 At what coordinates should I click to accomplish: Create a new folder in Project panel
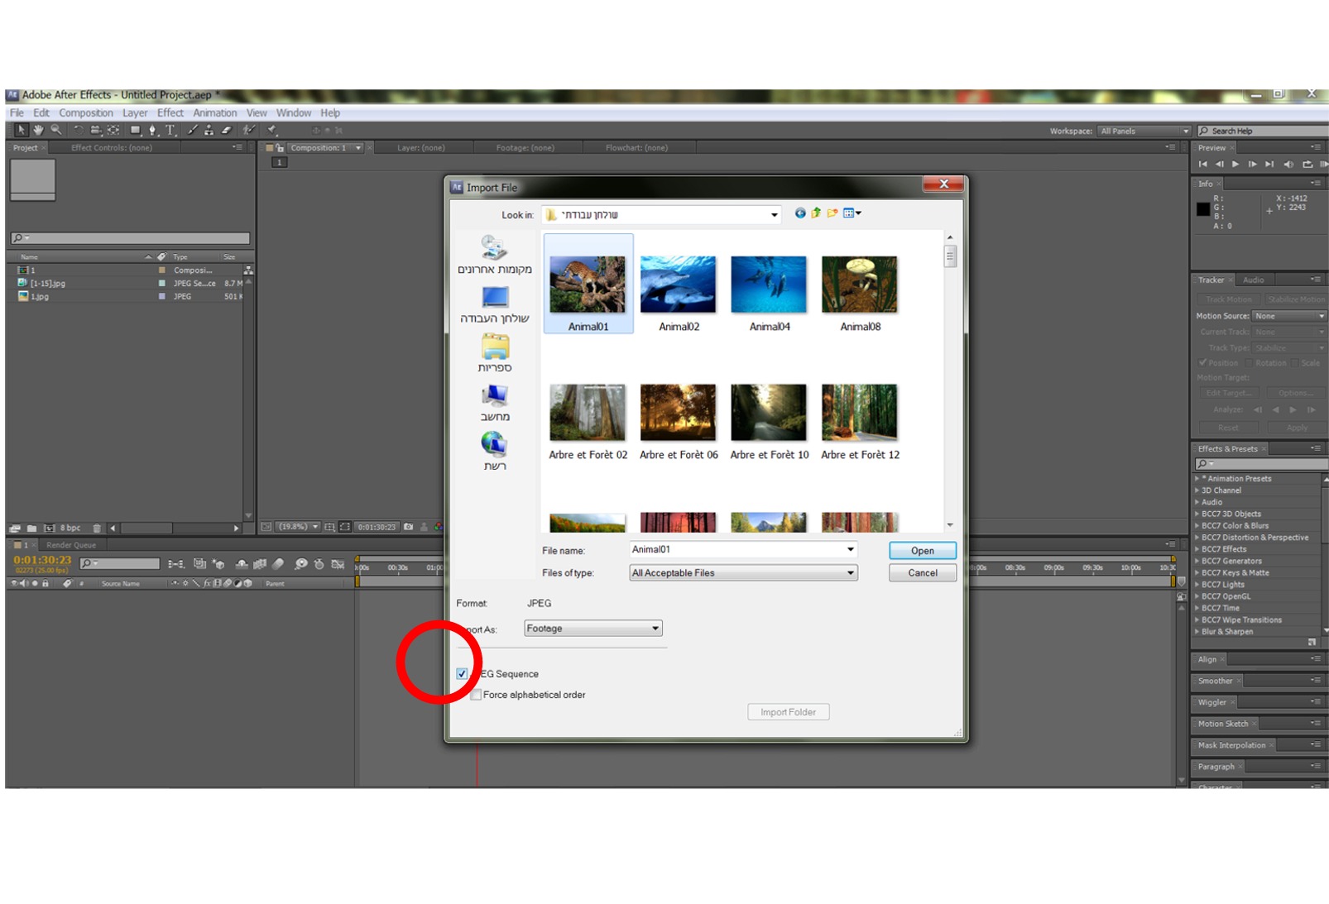pyautogui.click(x=31, y=528)
